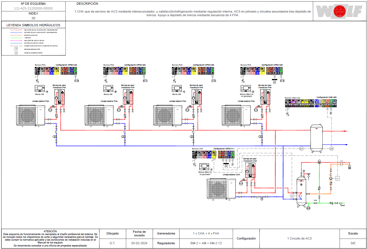Click the Escala header cell
The image size is (367, 249).
pyautogui.click(x=353, y=233)
